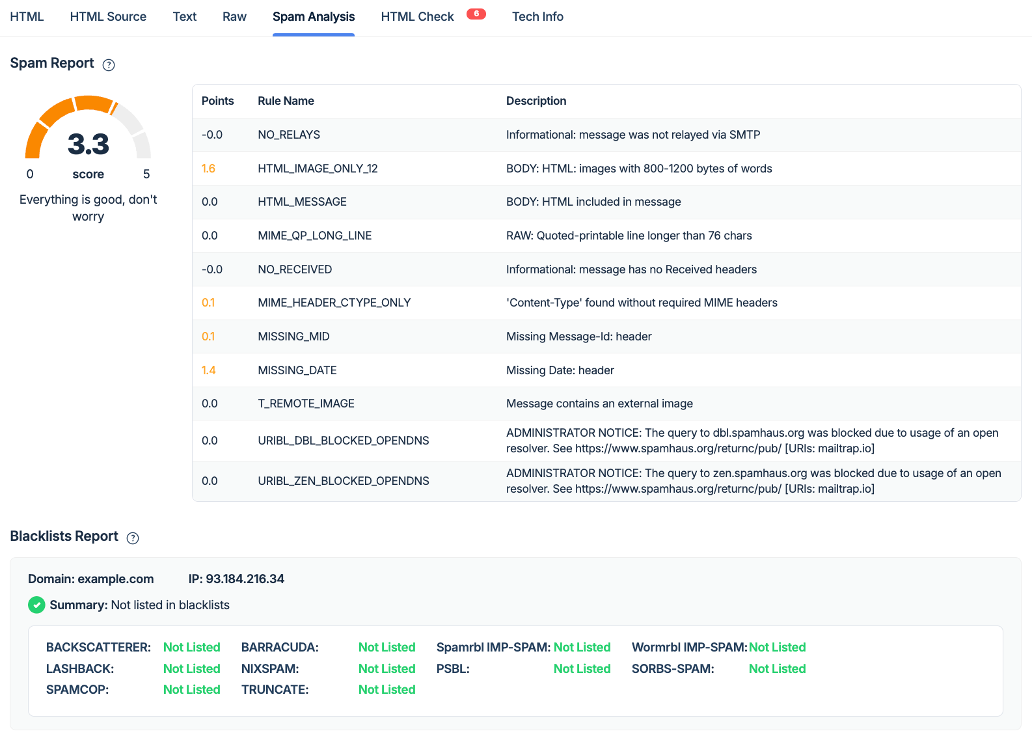1032x755 pixels.
Task: Click the Rule Name column header
Action: (x=286, y=101)
